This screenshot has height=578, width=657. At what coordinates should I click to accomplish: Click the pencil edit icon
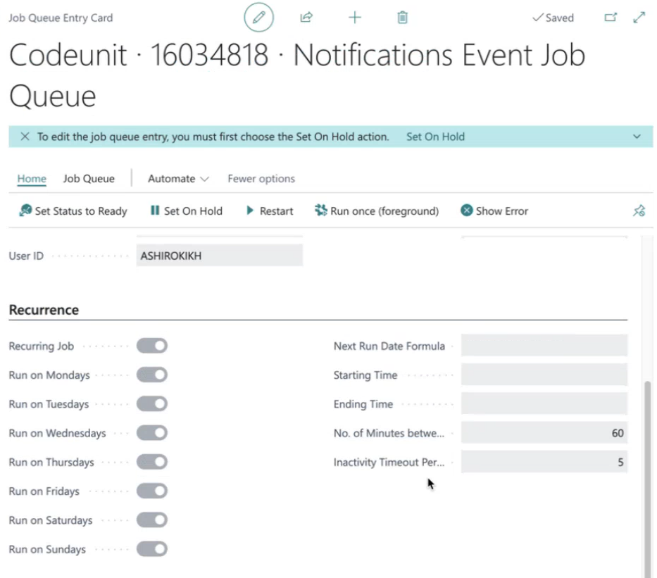[258, 18]
